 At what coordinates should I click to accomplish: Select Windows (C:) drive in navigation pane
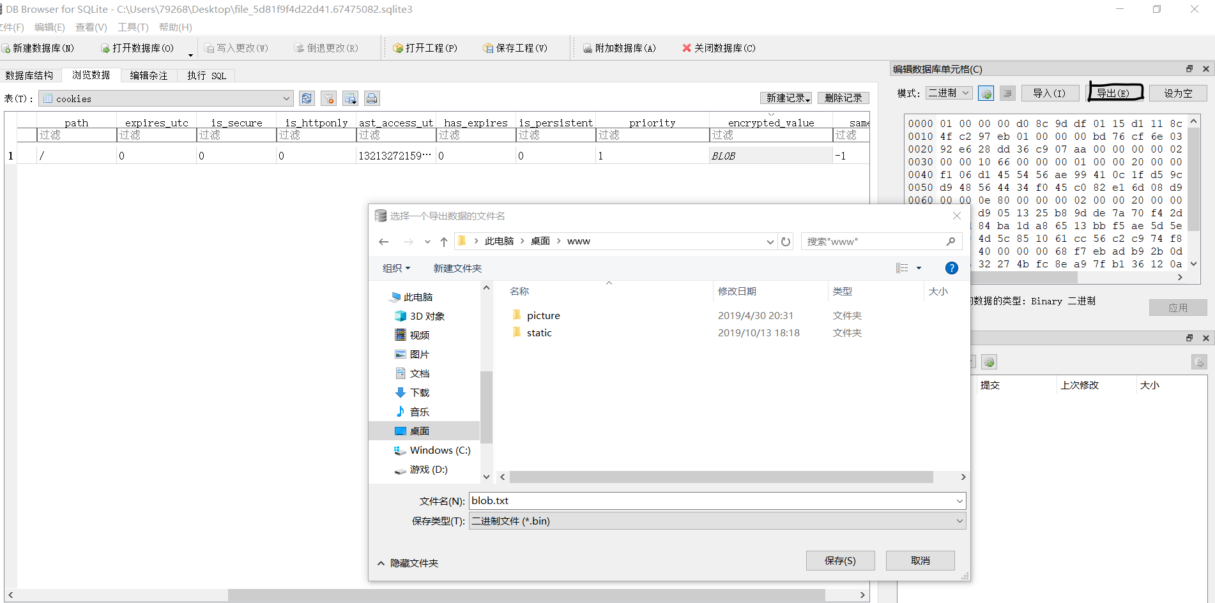pos(439,450)
